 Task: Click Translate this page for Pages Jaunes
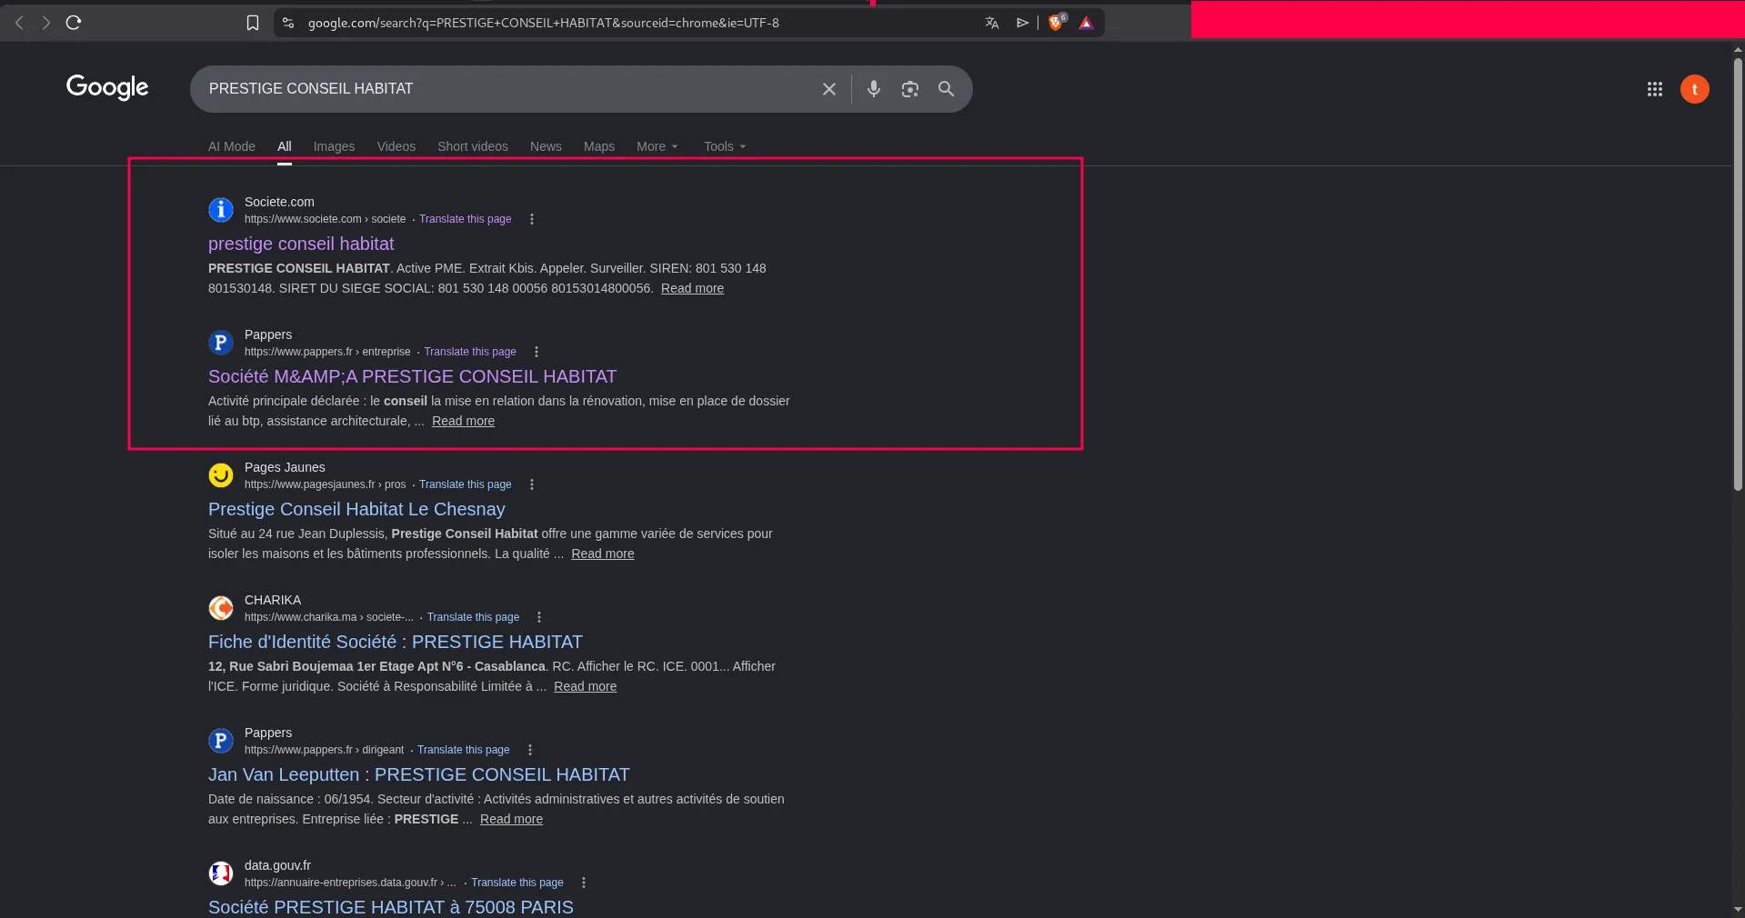point(465,484)
